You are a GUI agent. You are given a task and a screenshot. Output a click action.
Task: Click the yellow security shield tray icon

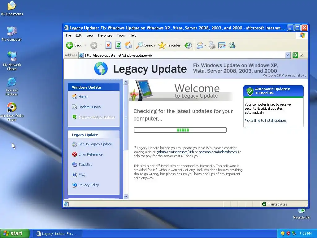coord(283,233)
